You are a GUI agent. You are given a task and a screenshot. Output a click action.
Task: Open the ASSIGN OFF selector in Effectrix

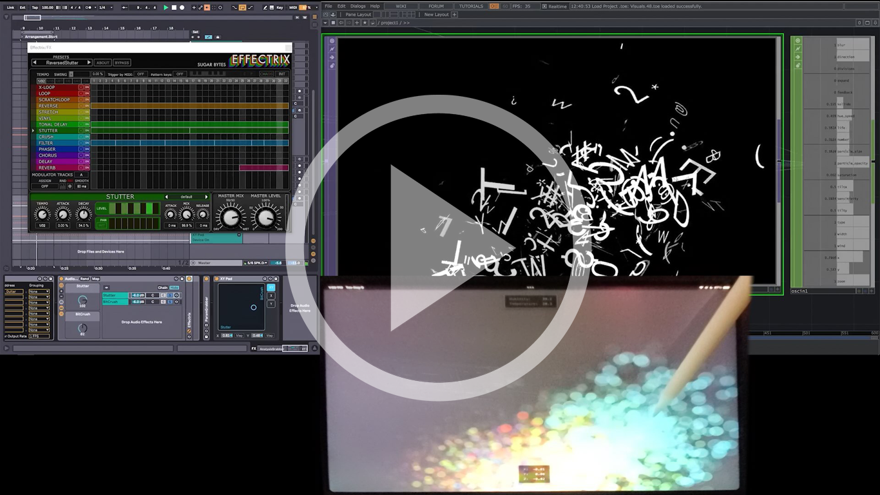(44, 186)
